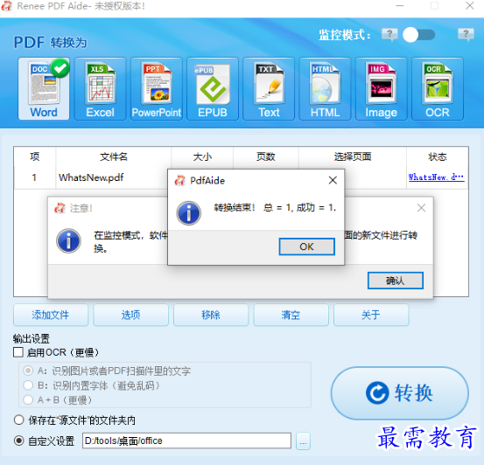484x465 pixels.
Task: Click the 文件名 column header
Action: [x=114, y=156]
